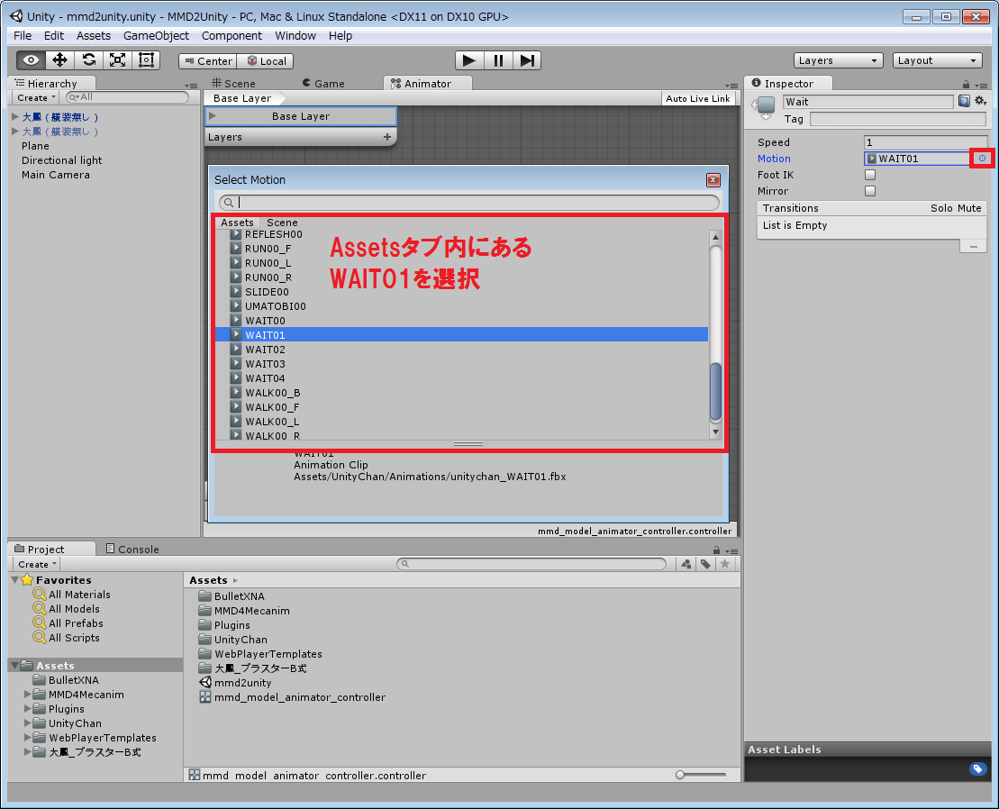The image size is (999, 809).
Task: Open the Inspector gear settings menu
Action: pyautogui.click(x=980, y=101)
